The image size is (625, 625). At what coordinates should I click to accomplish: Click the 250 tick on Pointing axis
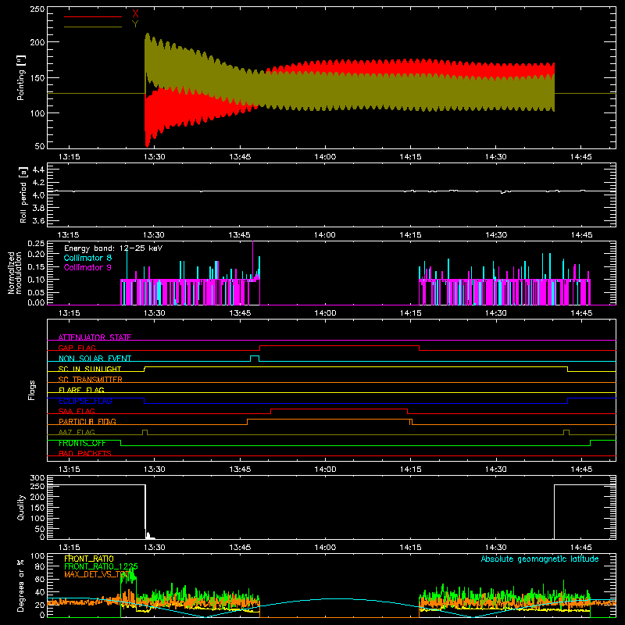tap(37, 9)
